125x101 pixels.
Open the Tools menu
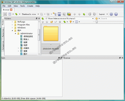[x=22, y=6]
